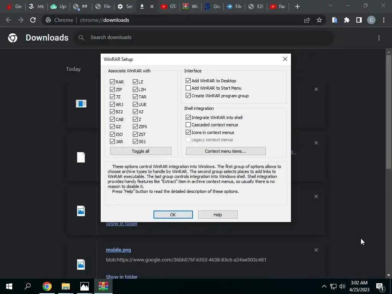Viewport: 392px width, 294px height.
Task: Toggle the ISO association checkbox
Action: point(112,134)
